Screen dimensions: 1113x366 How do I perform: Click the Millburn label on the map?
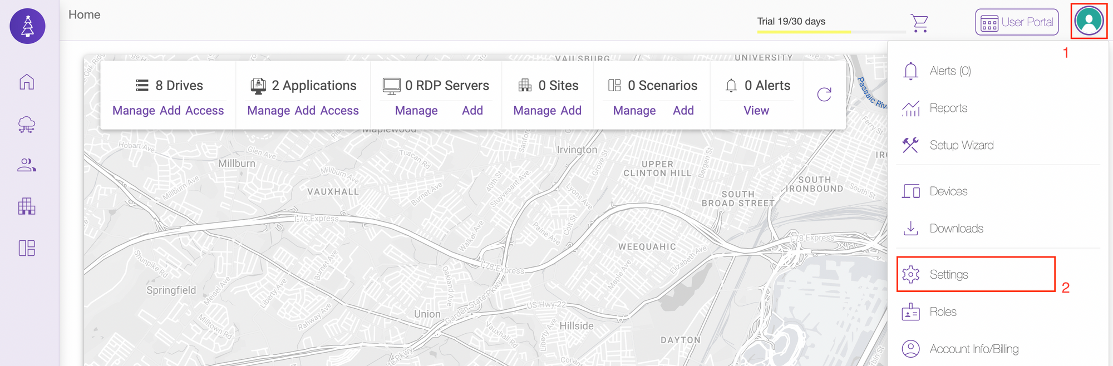pos(237,164)
